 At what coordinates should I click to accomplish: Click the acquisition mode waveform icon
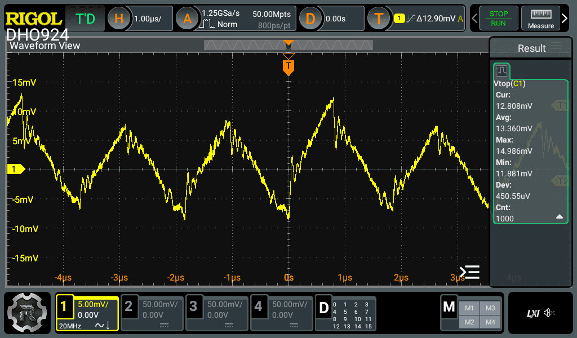click(x=207, y=24)
